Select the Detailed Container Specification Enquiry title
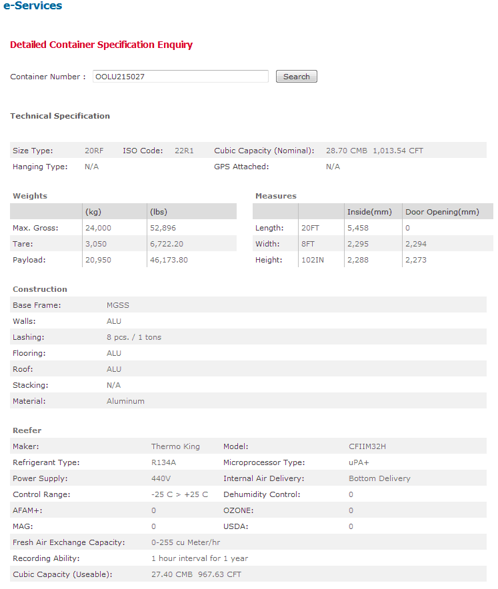 [x=101, y=45]
